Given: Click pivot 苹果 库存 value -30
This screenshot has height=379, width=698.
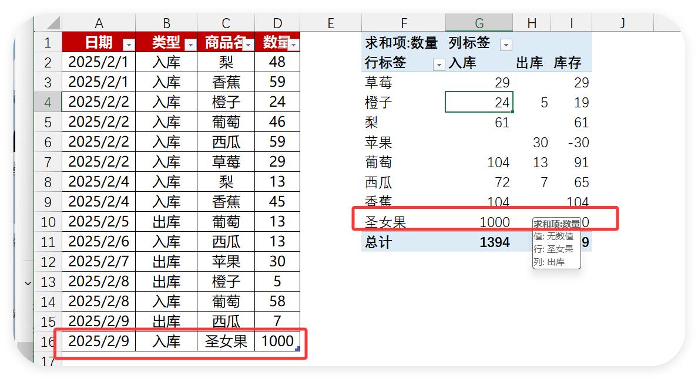Looking at the screenshot, I should [x=578, y=143].
